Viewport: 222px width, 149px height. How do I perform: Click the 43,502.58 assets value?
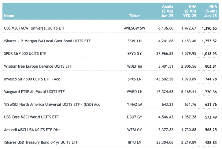coord(166,79)
